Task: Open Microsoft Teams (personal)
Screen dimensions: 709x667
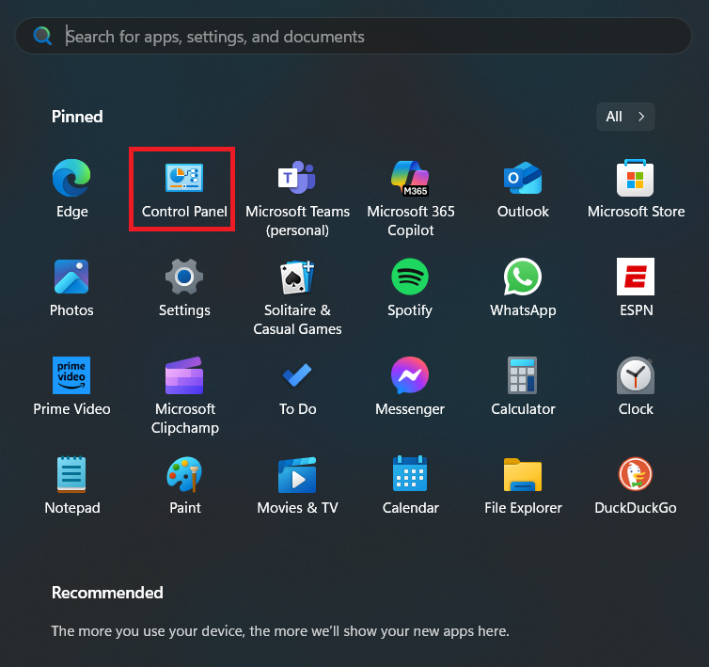Action: pos(297,198)
